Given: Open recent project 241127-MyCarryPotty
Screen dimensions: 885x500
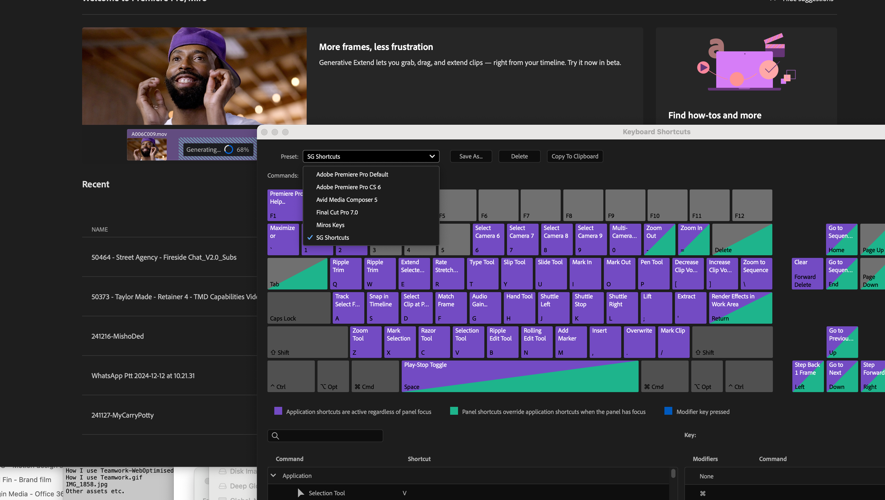Looking at the screenshot, I should [x=123, y=415].
